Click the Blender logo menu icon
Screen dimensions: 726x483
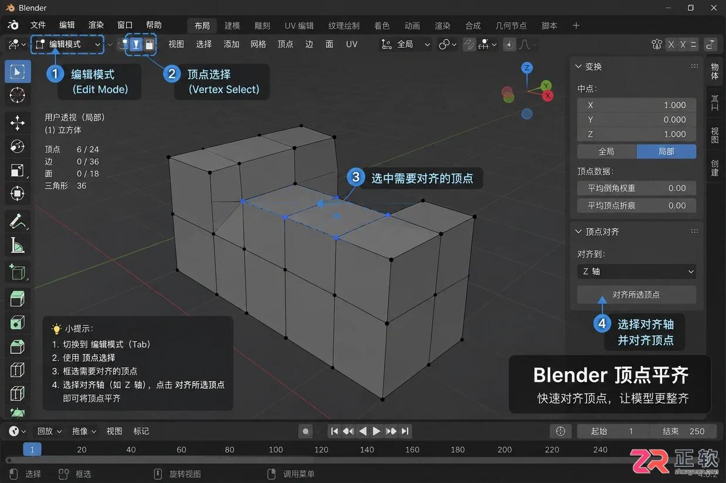tap(13, 25)
